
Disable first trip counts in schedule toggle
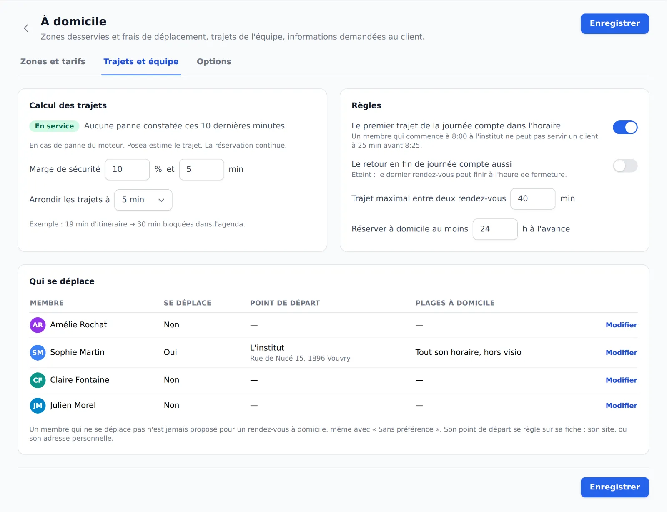pyautogui.click(x=625, y=127)
